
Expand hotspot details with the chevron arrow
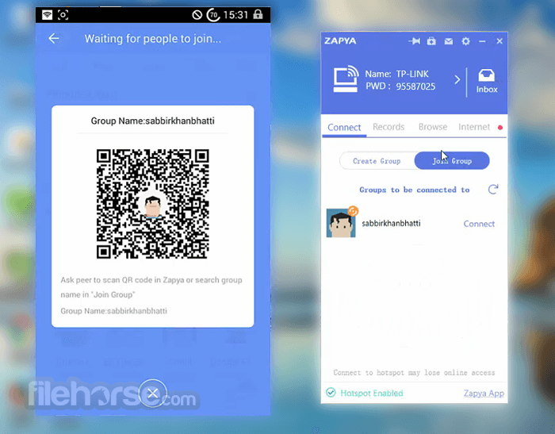click(x=457, y=79)
